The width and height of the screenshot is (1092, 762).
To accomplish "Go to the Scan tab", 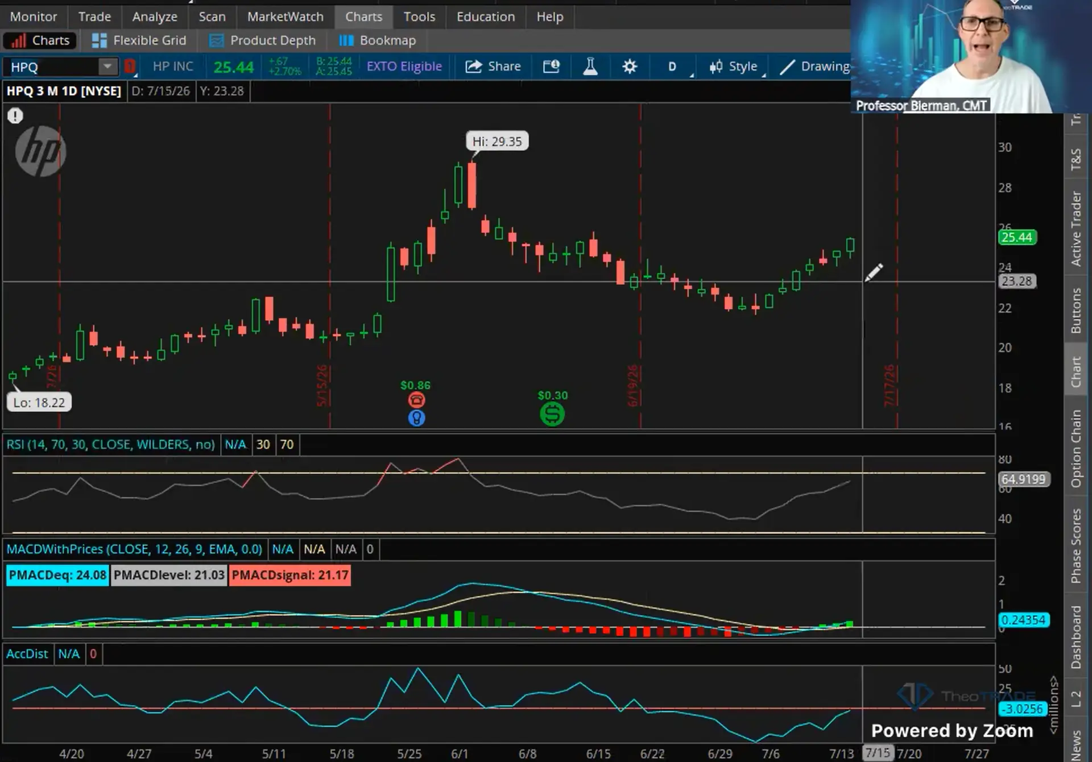I will click(x=212, y=16).
